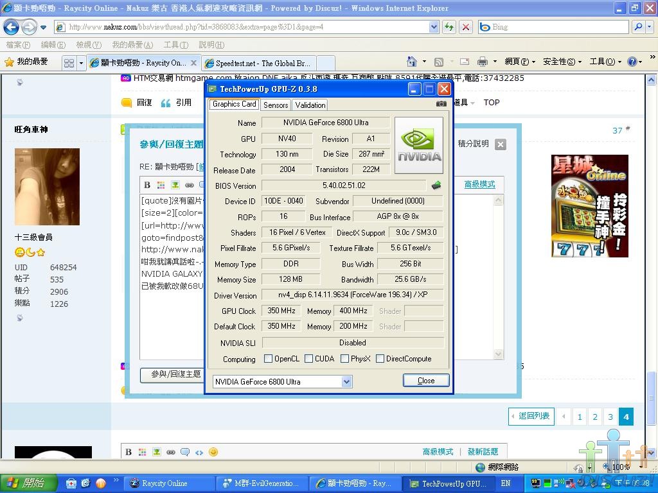This screenshot has width=658, height=493.
Task: Click the 發新話題 link
Action: pos(483,451)
